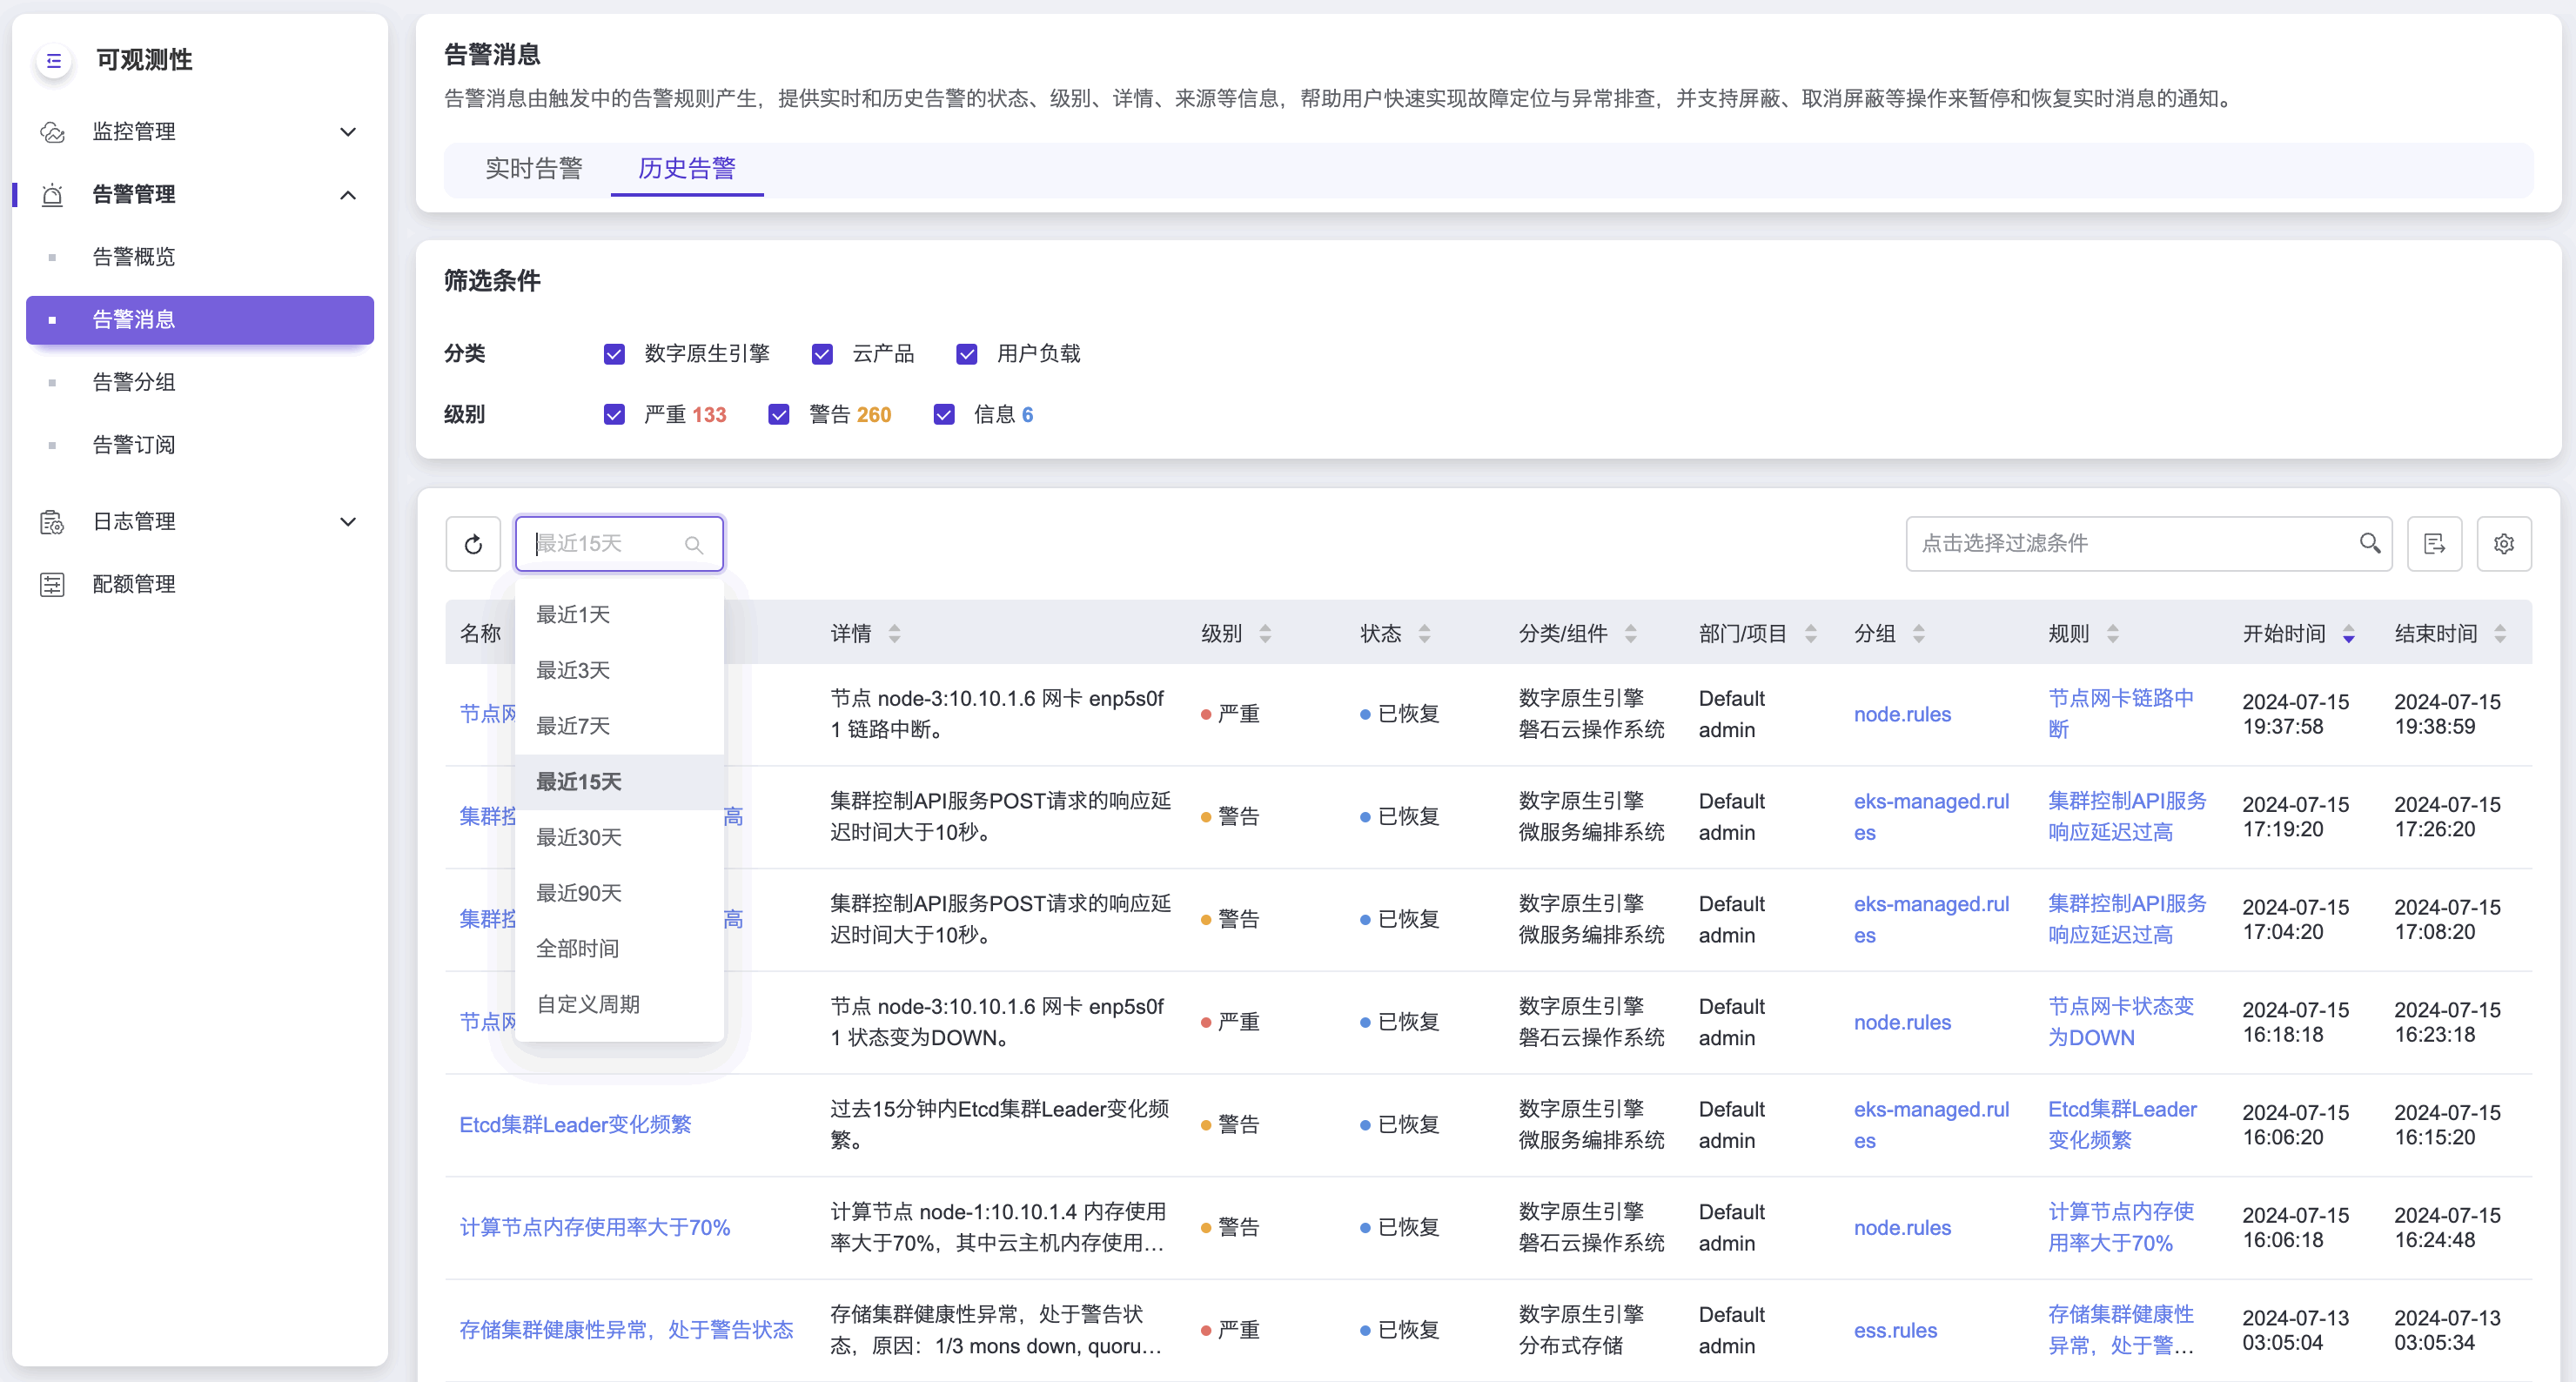Click the 配额管理 sidebar icon
This screenshot has width=2576, height=1382.
pyautogui.click(x=52, y=584)
